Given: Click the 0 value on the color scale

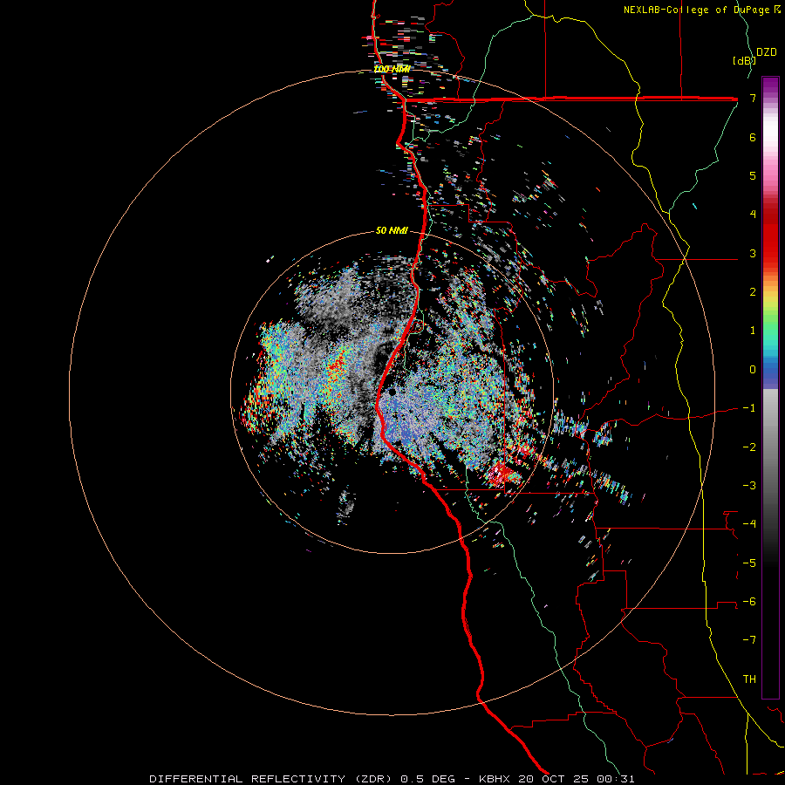Looking at the screenshot, I should click(x=753, y=370).
